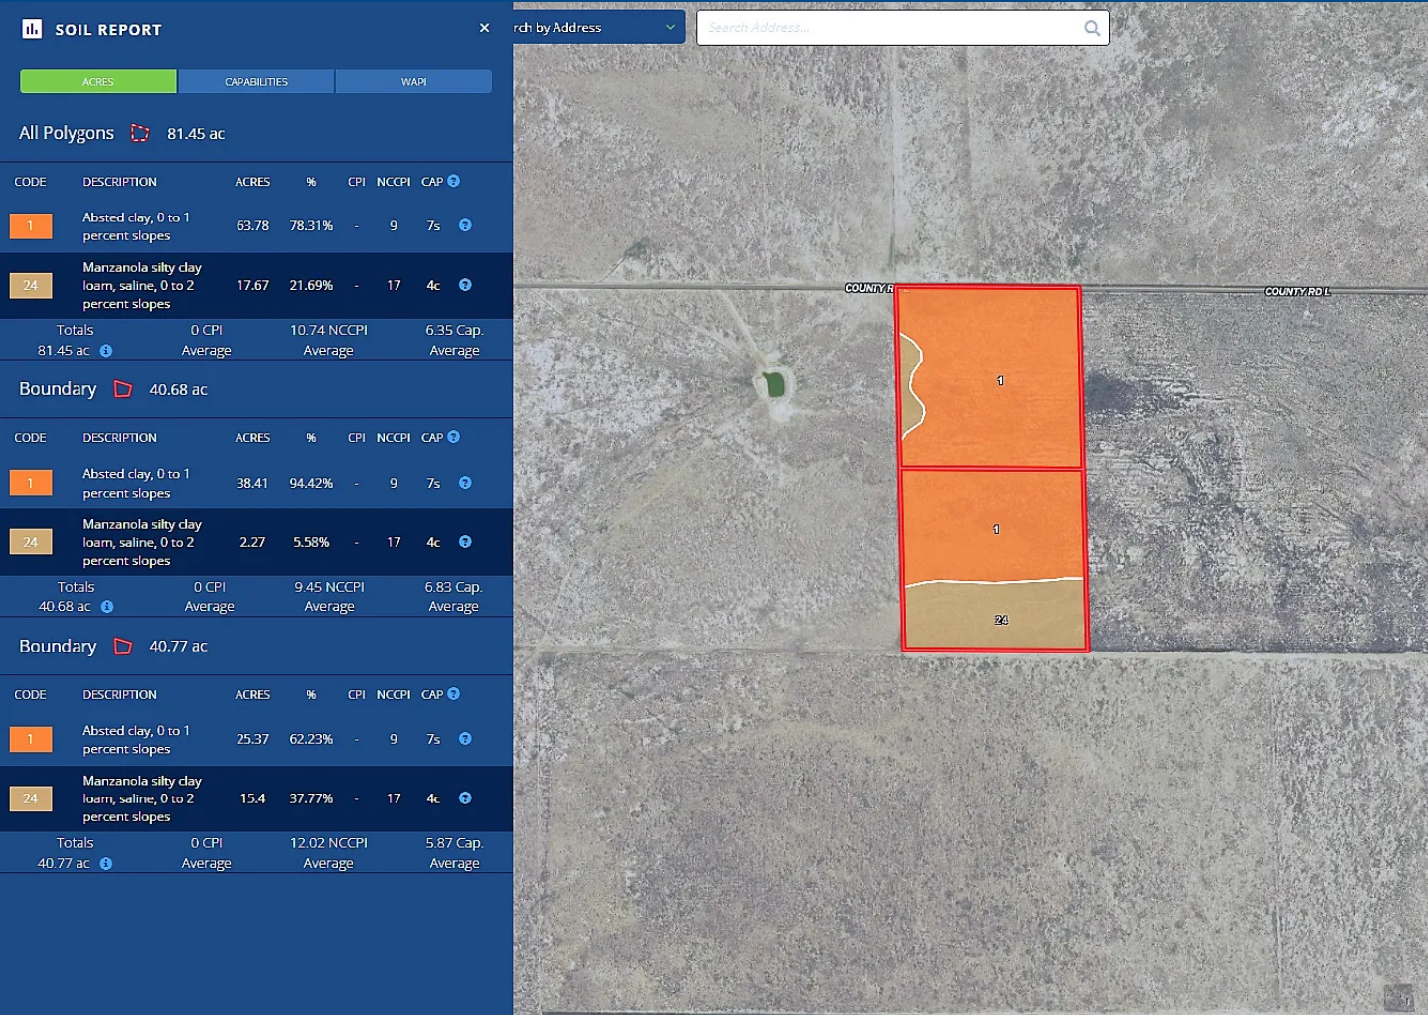Click info icon beside 81.45 ac totals

[x=106, y=351]
